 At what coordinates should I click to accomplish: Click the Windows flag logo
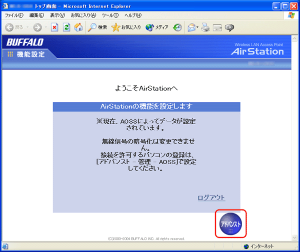tap(291, 15)
